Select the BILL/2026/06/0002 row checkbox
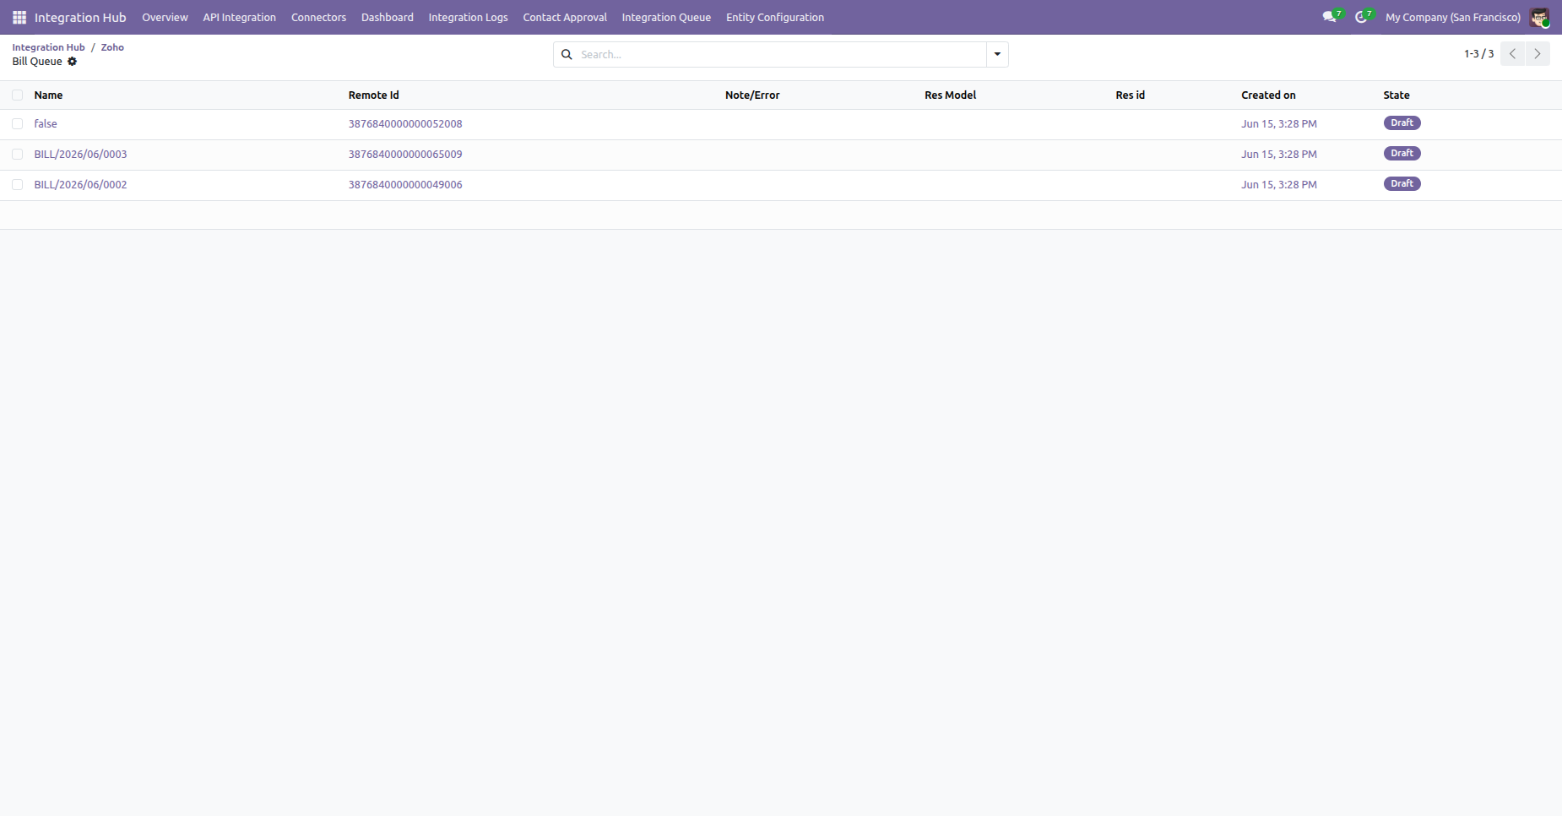This screenshot has width=1562, height=816. [17, 185]
